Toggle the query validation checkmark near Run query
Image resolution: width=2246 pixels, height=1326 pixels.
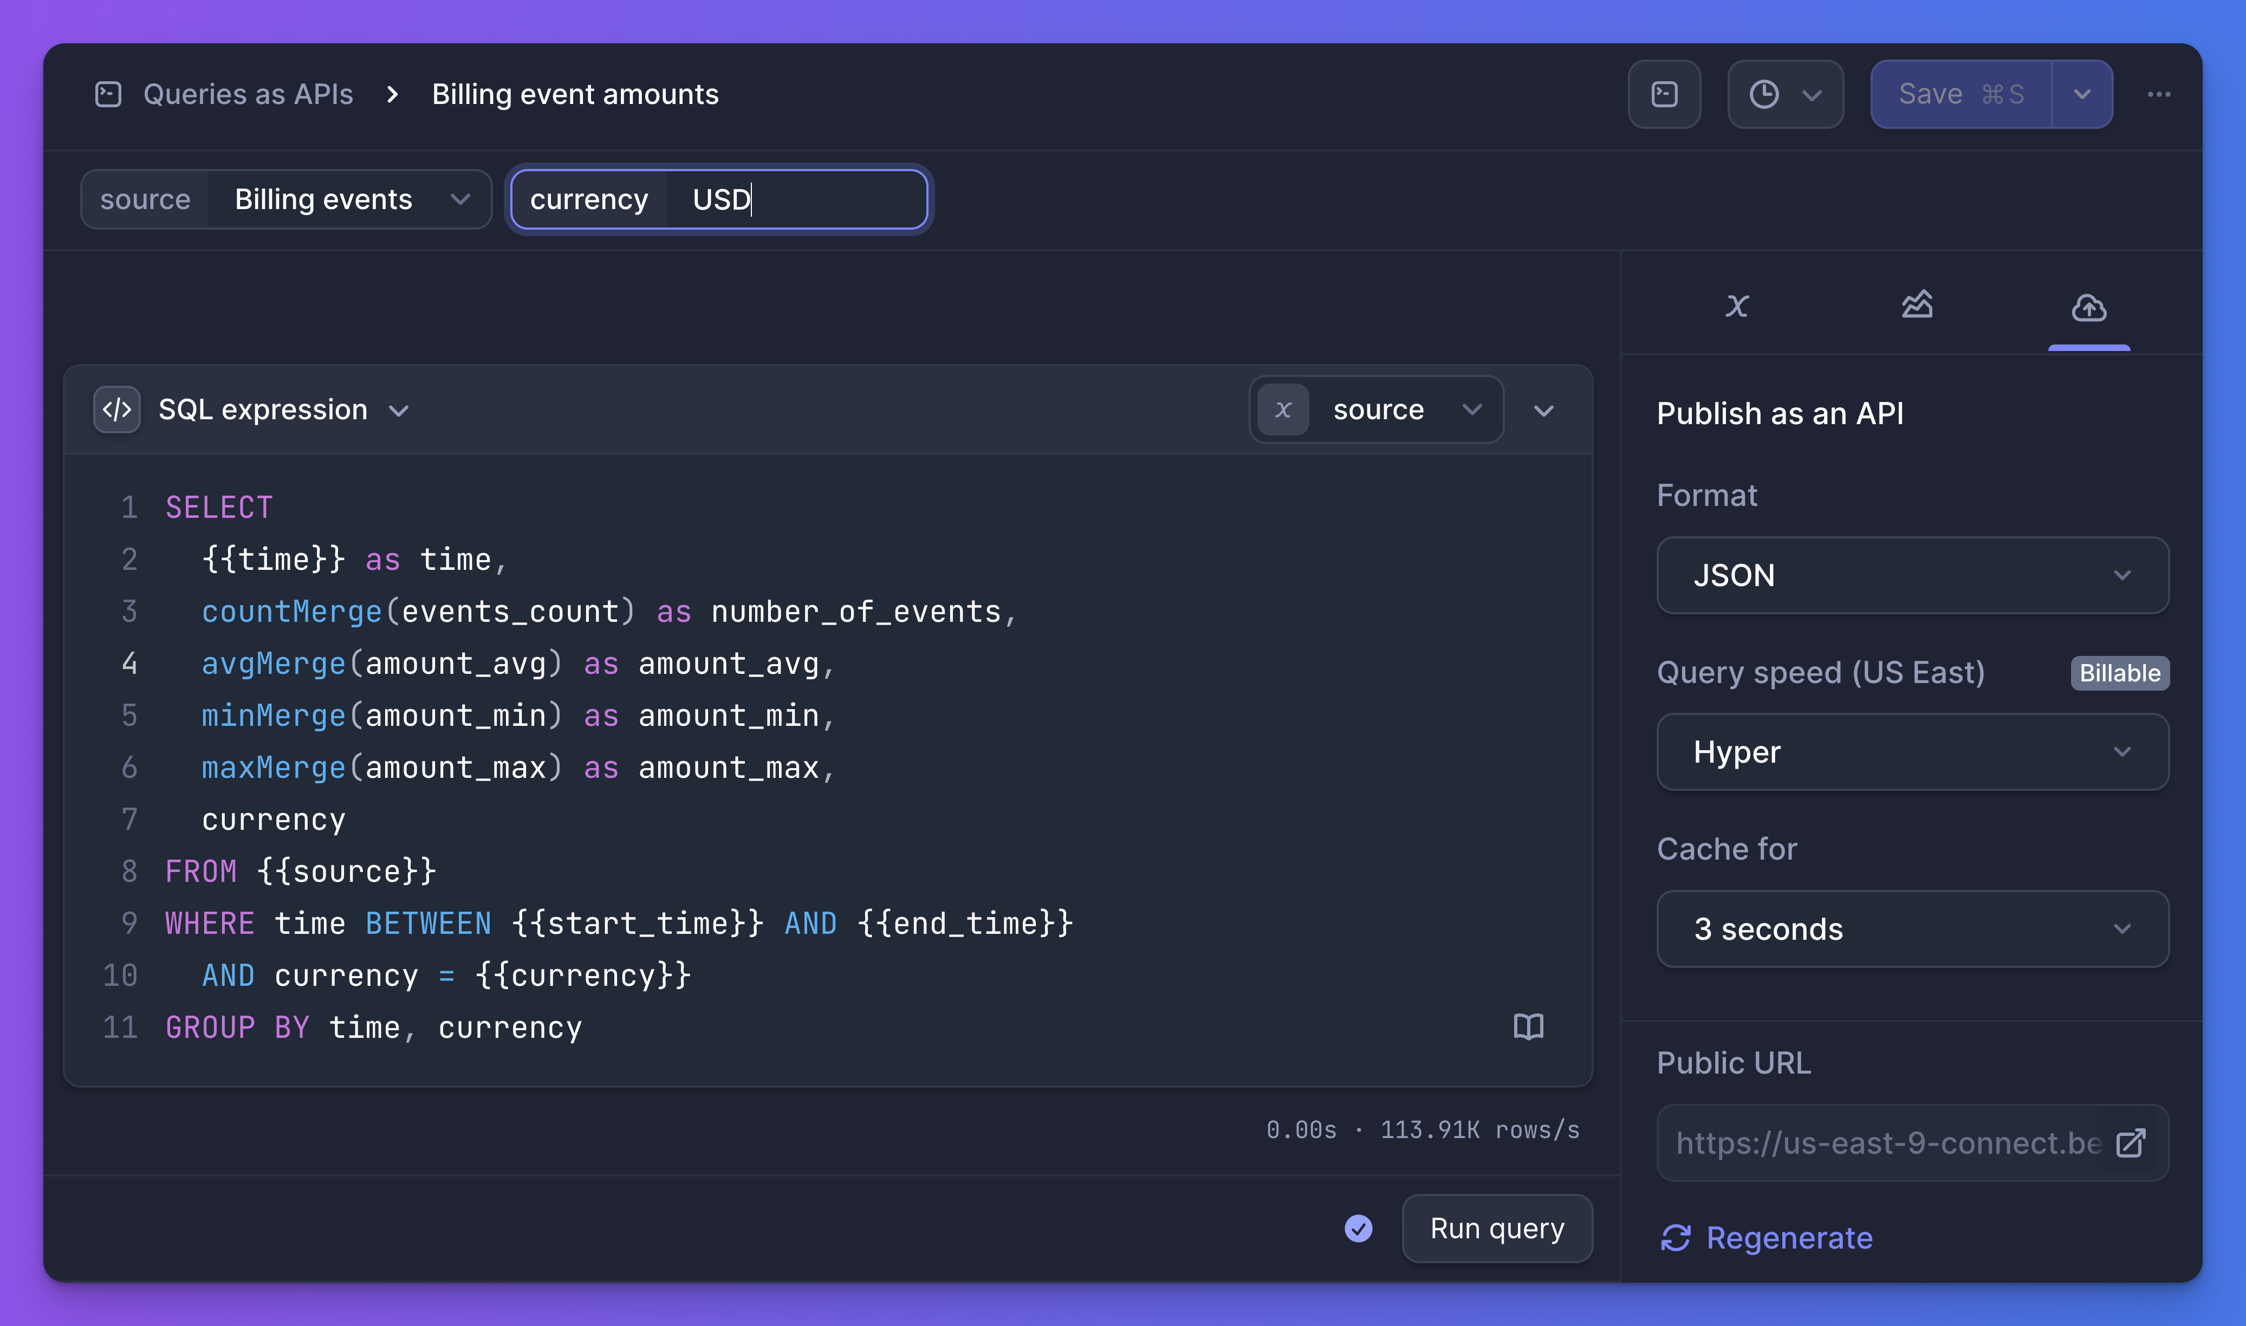pyautogui.click(x=1358, y=1228)
